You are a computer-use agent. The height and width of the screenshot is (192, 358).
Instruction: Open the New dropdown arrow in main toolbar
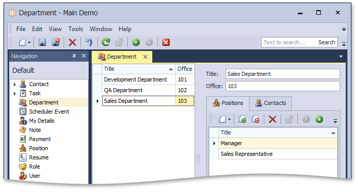pyautogui.click(x=29, y=42)
